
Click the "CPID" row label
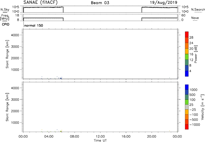pos(6,24)
